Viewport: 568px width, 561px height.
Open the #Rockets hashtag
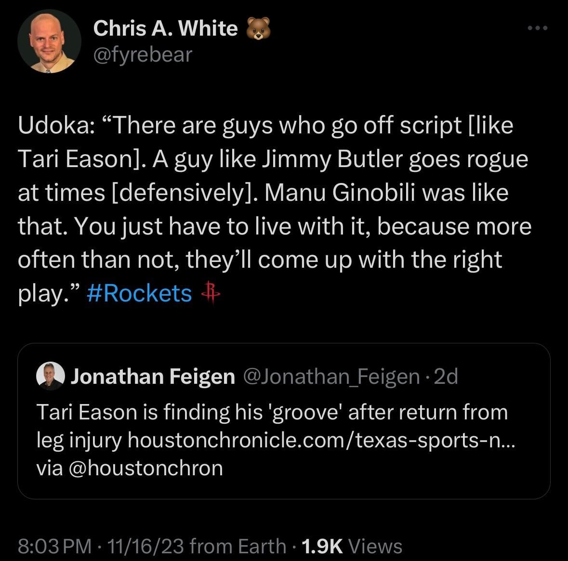140,293
